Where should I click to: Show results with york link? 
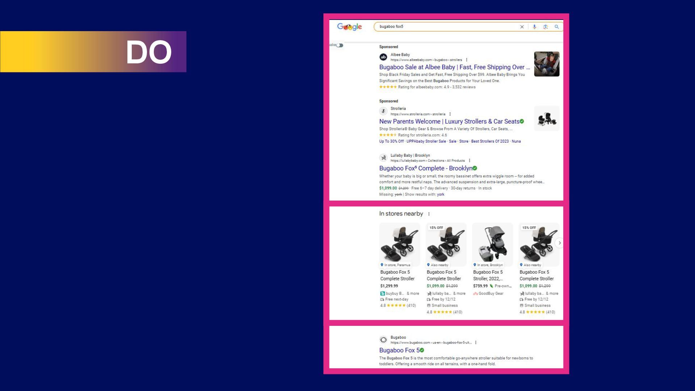441,194
